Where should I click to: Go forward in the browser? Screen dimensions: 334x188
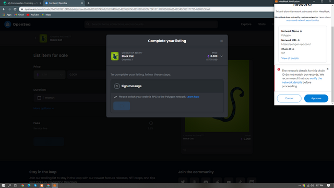coord(9,9)
